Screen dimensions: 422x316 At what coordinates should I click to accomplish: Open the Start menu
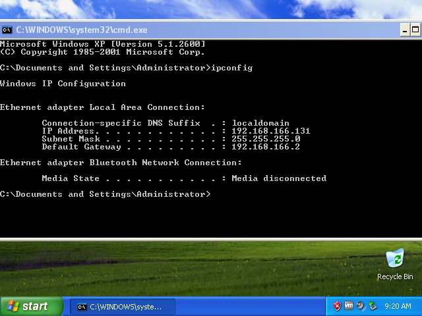click(32, 306)
